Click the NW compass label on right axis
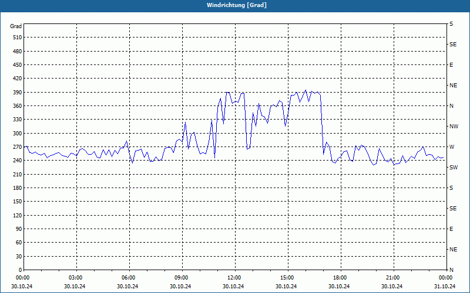Screen dimensions: 470x293 454,127
